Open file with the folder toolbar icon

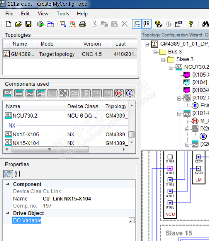(x=18, y=24)
